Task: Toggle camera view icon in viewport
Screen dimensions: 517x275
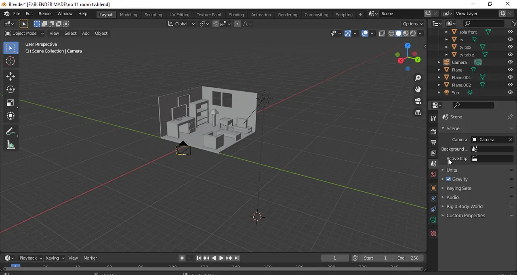Action: coord(418,101)
